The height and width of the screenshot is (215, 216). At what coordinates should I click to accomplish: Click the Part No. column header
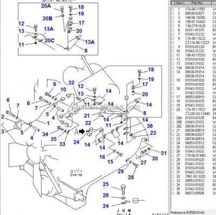[197, 3]
